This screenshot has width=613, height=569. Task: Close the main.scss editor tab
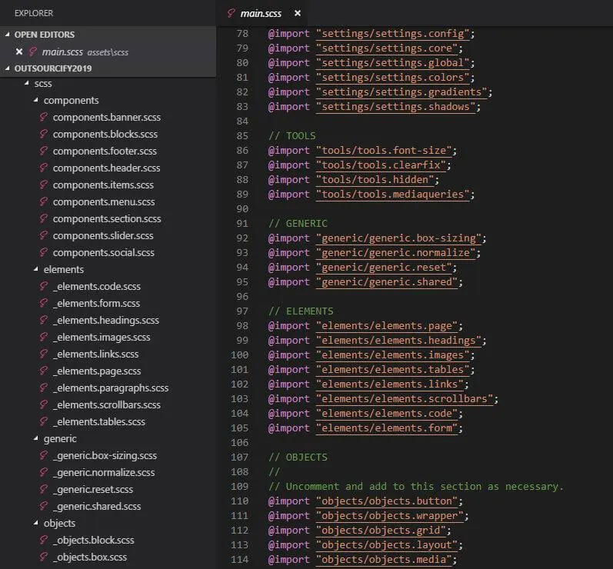298,13
